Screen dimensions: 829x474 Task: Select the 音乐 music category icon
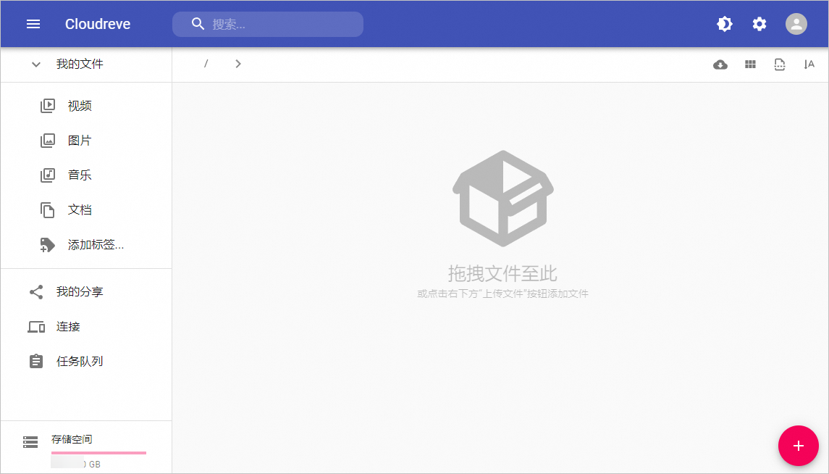point(48,175)
